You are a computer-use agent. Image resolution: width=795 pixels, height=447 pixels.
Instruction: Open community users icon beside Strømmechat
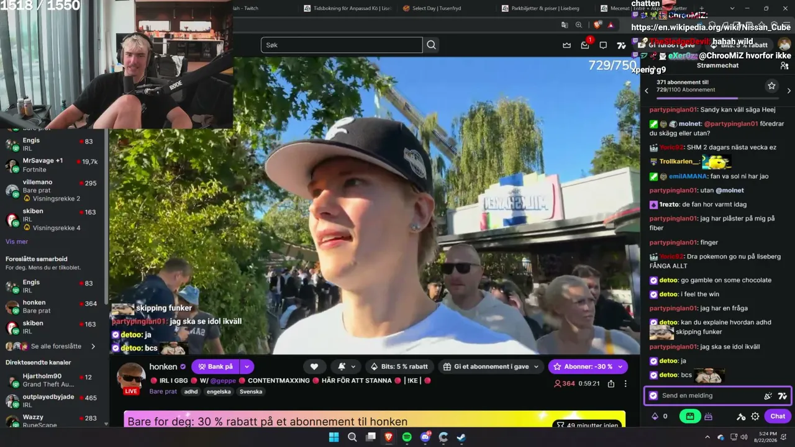point(784,65)
